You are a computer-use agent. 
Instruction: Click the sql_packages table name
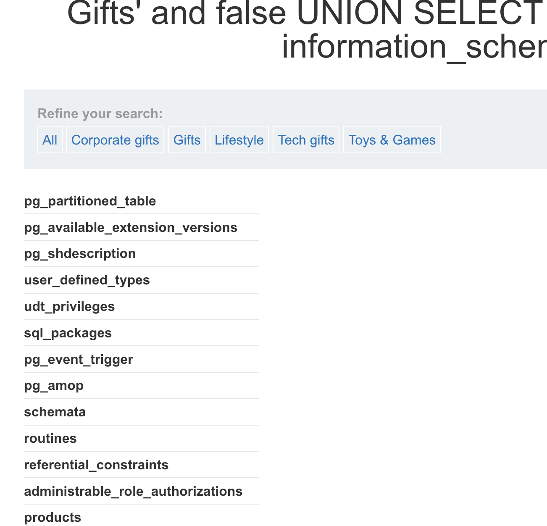[x=68, y=333]
